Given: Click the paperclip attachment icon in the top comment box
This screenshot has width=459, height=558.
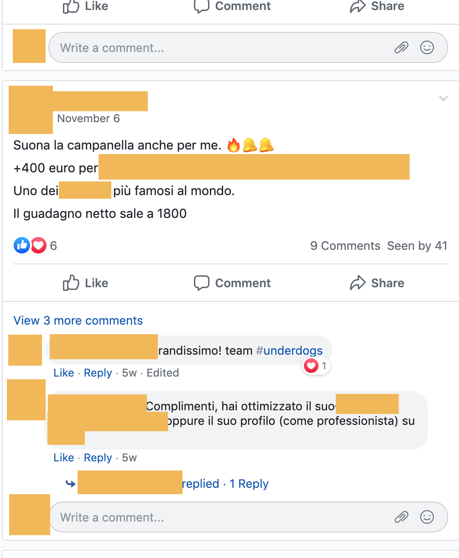Looking at the screenshot, I should coord(402,47).
